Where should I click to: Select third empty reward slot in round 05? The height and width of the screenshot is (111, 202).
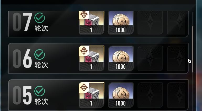150,95
